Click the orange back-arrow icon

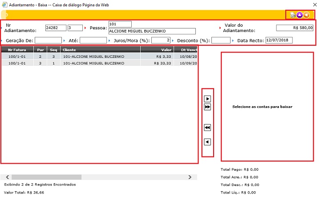point(306,15)
